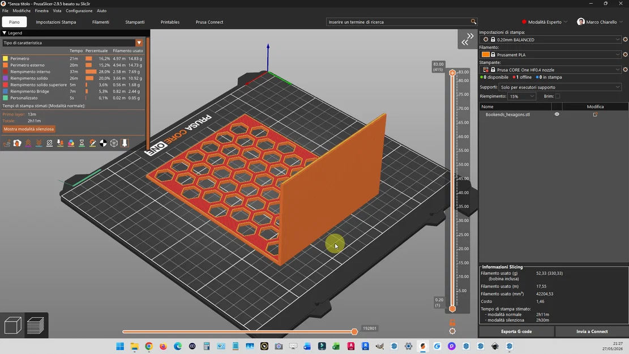Open filament preset dropdown Prusament PLA
The height and width of the screenshot is (354, 629).
(x=550, y=54)
